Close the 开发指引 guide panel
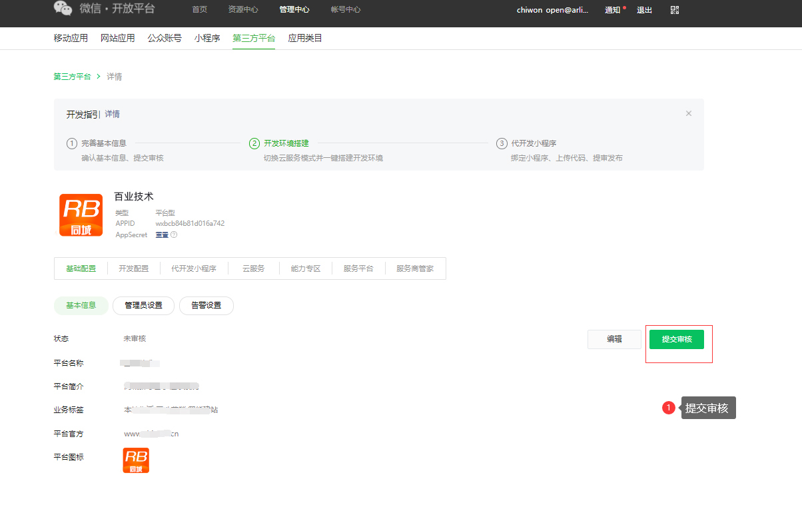This screenshot has height=507, width=802. point(689,114)
